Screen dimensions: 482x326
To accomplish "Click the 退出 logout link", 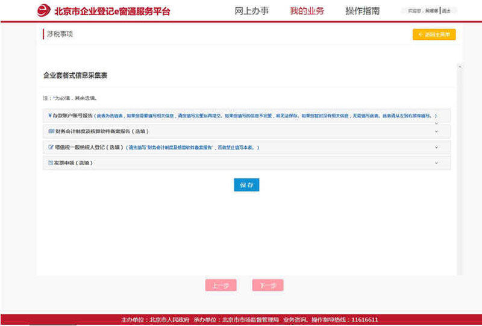I will pyautogui.click(x=446, y=11).
